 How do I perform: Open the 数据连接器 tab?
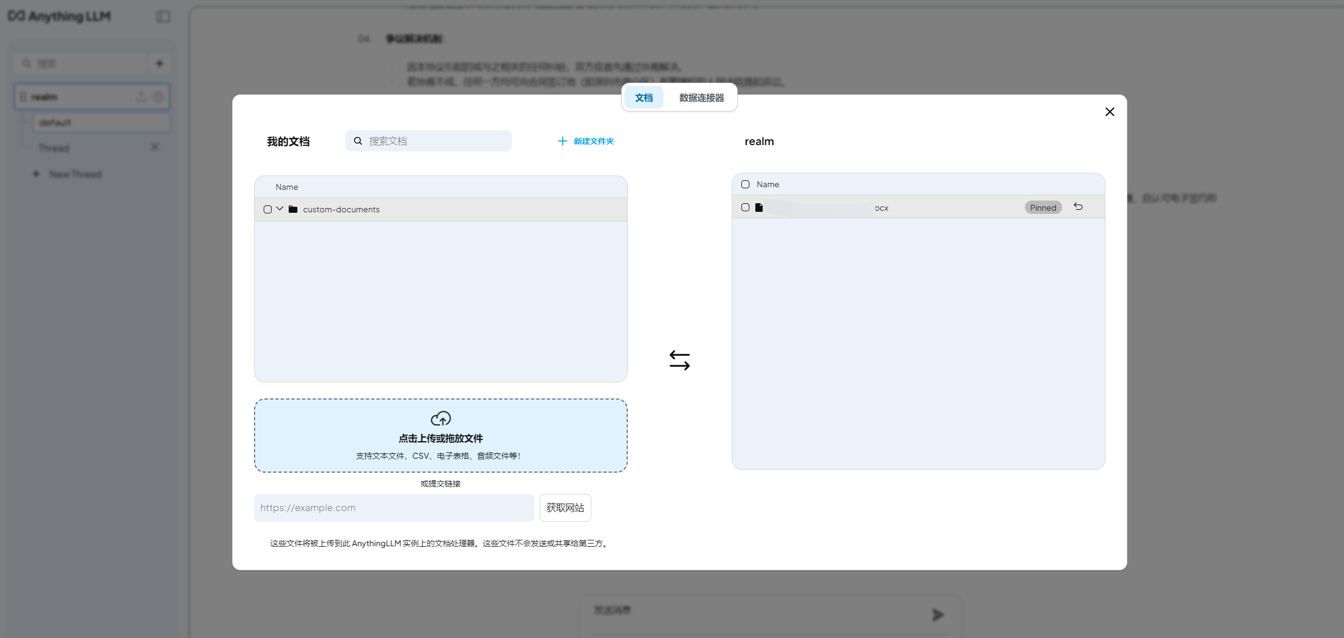(701, 98)
